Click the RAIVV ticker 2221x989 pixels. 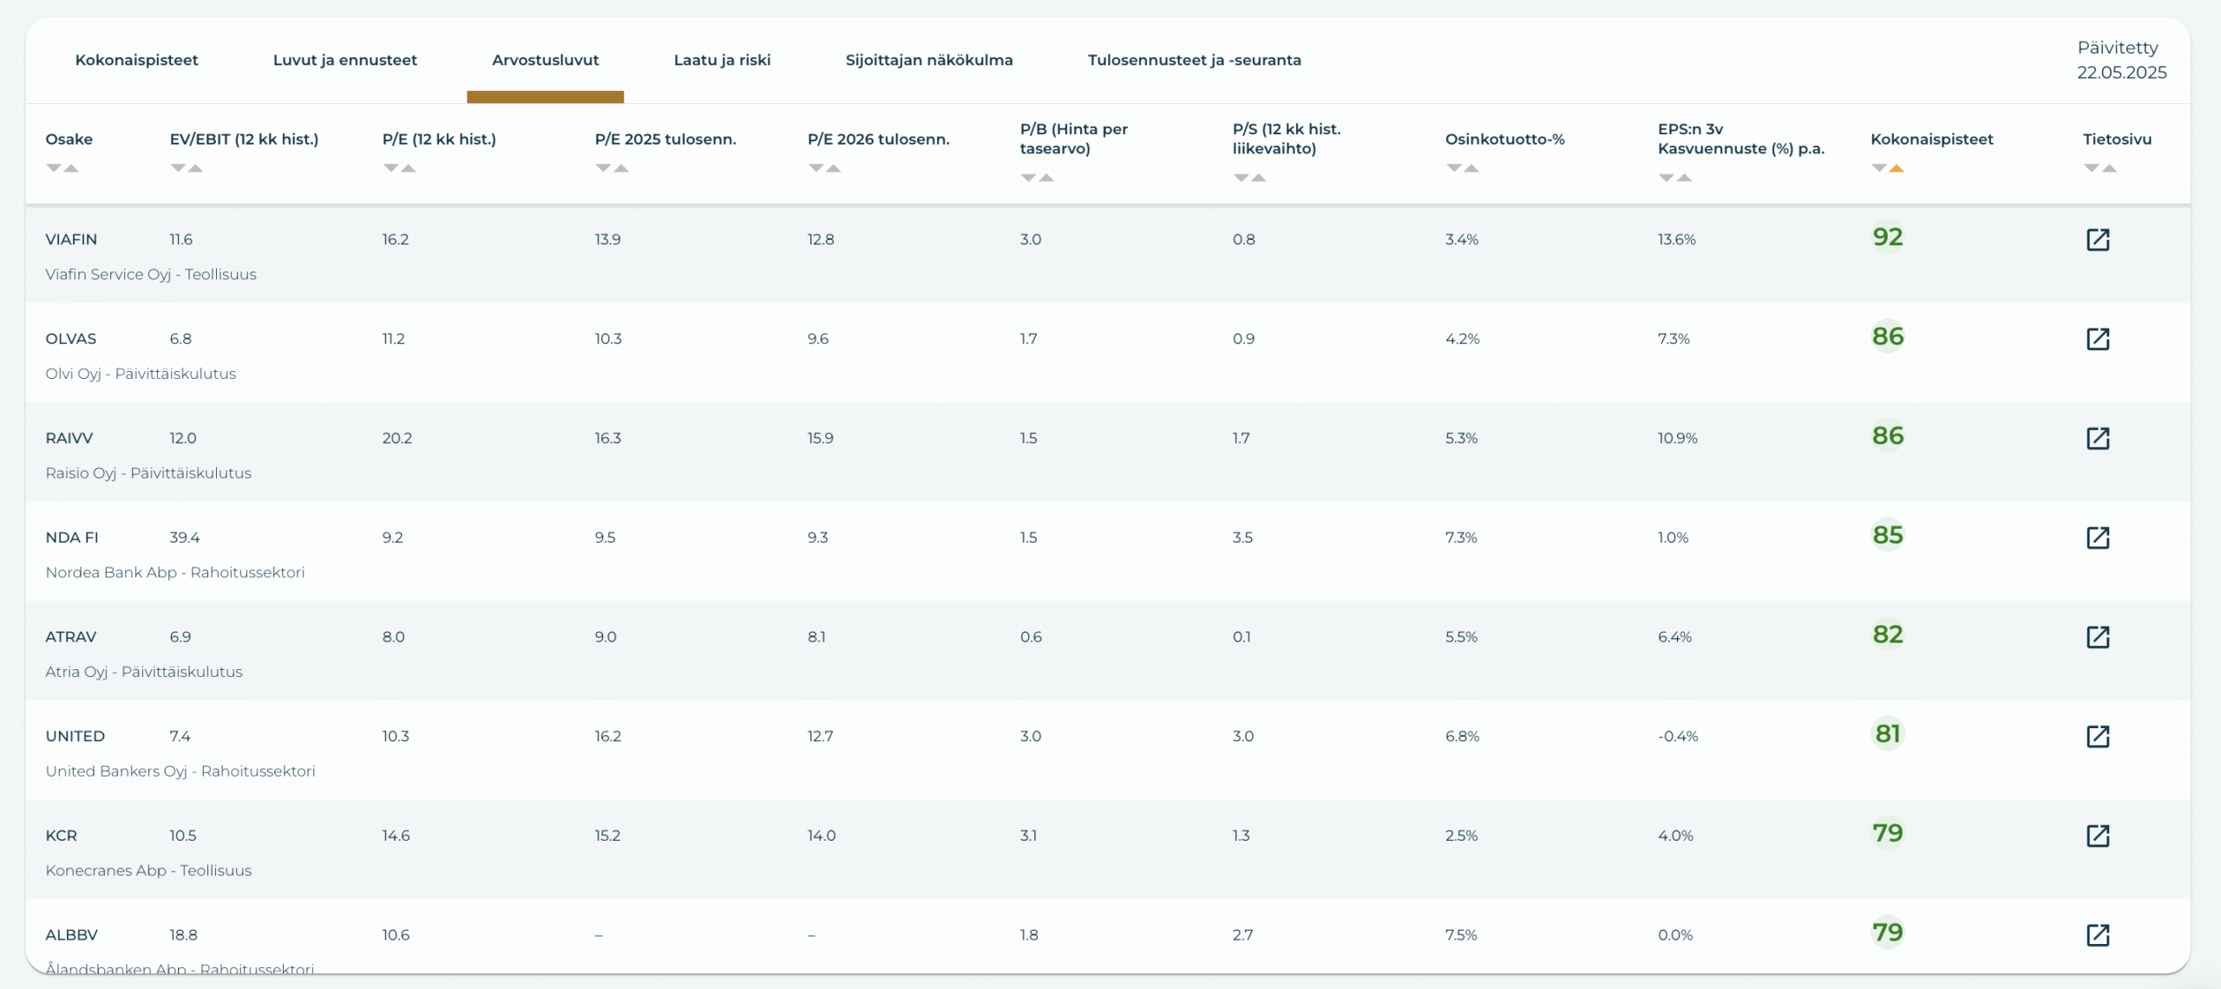coord(69,438)
